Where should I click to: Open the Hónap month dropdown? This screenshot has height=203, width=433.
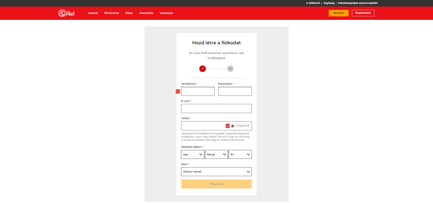216,154
